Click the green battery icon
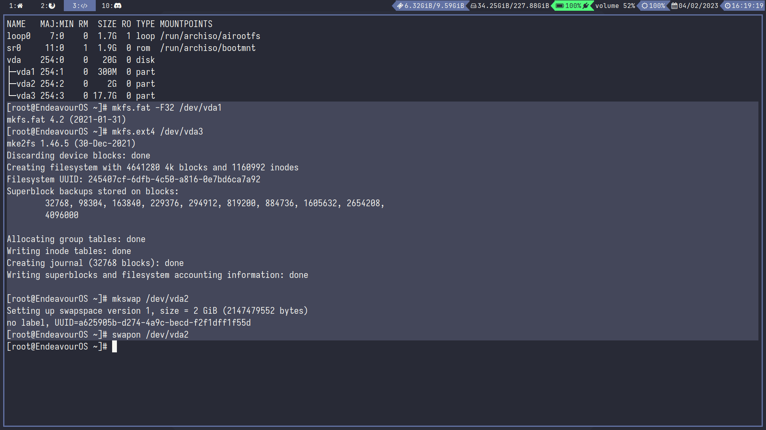This screenshot has height=430, width=766. [560, 6]
